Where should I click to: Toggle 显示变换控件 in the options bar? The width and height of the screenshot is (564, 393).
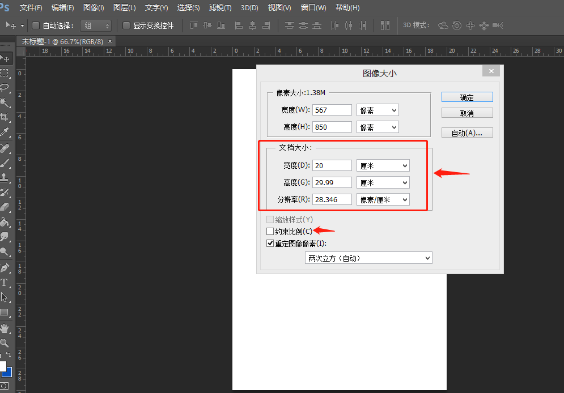click(x=125, y=25)
